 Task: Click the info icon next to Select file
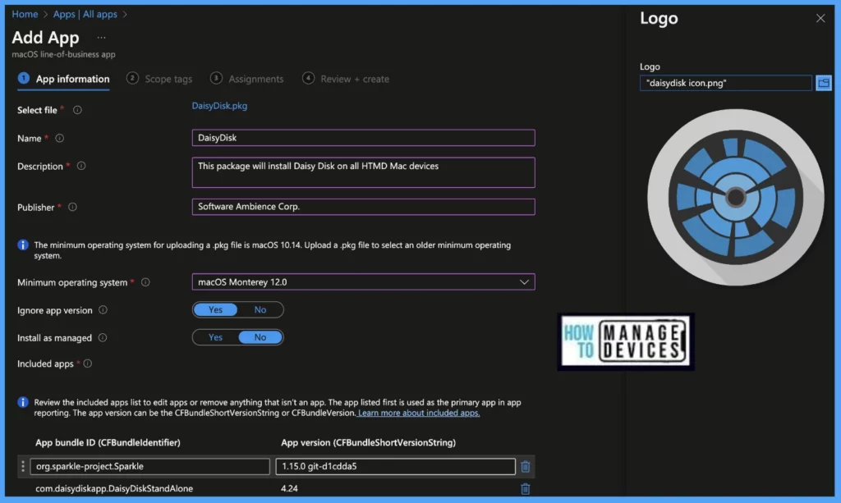[x=77, y=110]
